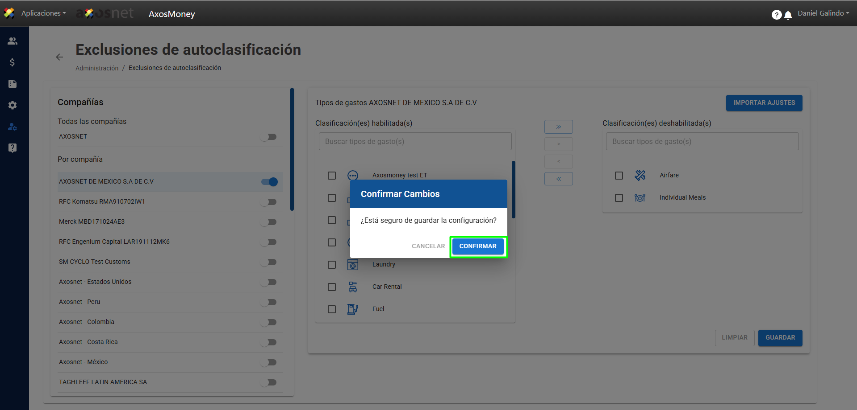
Task: Check the Individual Meals checkbox
Action: click(619, 198)
